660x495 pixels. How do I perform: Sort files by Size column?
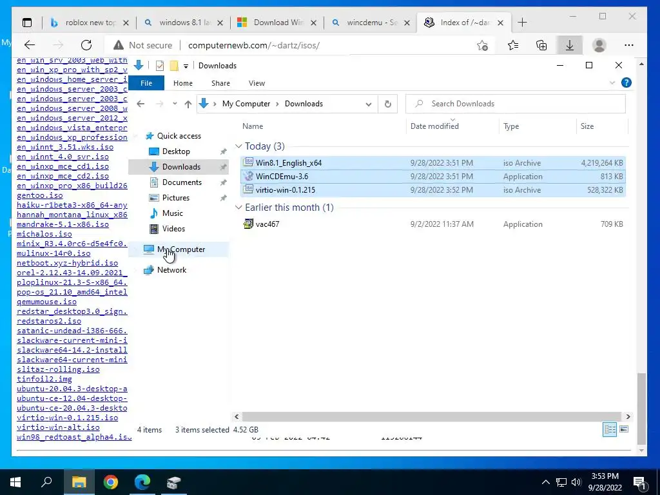pyautogui.click(x=602, y=126)
